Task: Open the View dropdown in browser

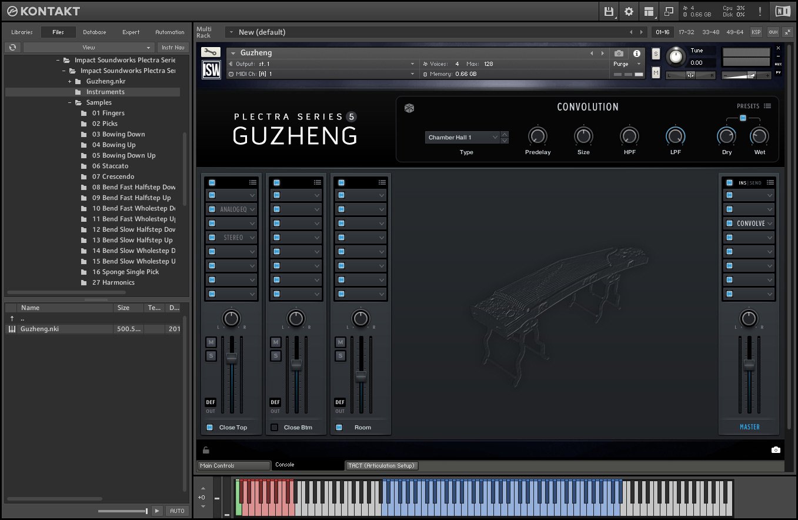Action: click(89, 47)
